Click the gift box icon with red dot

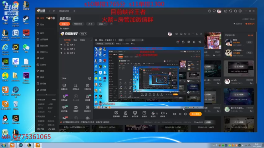pyautogui.click(x=178, y=42)
